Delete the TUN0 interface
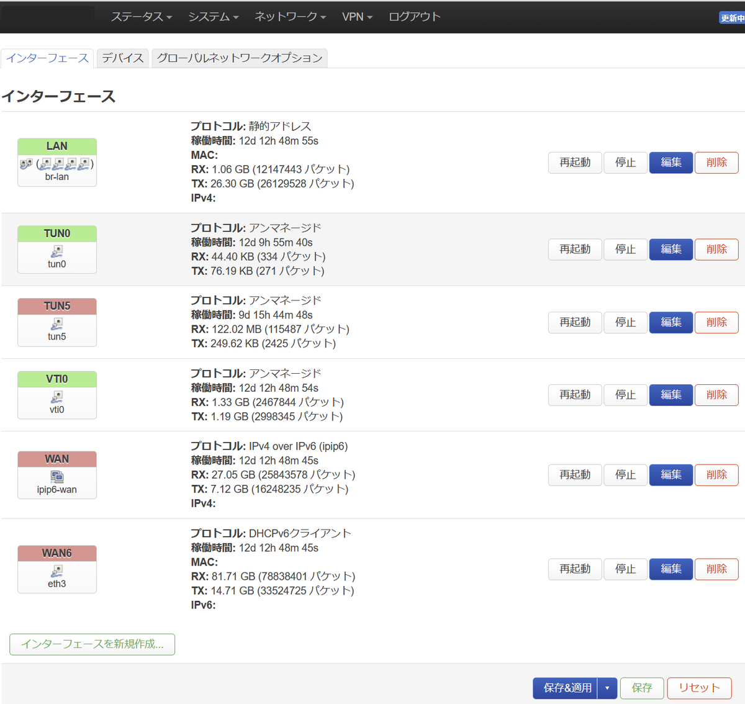 pyautogui.click(x=716, y=250)
